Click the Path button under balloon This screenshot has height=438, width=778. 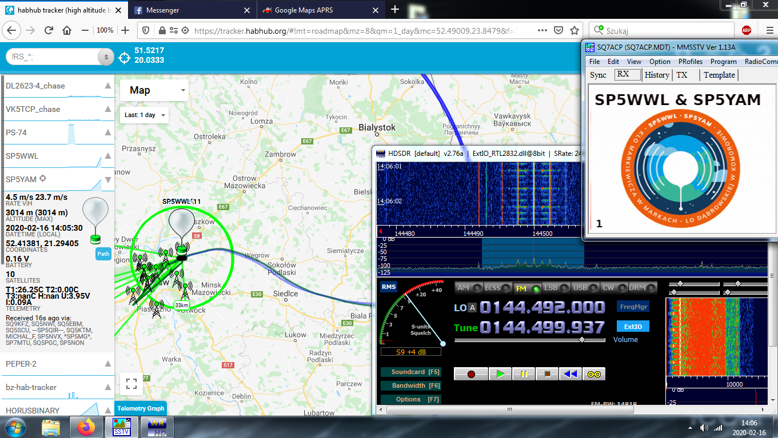pos(103,254)
